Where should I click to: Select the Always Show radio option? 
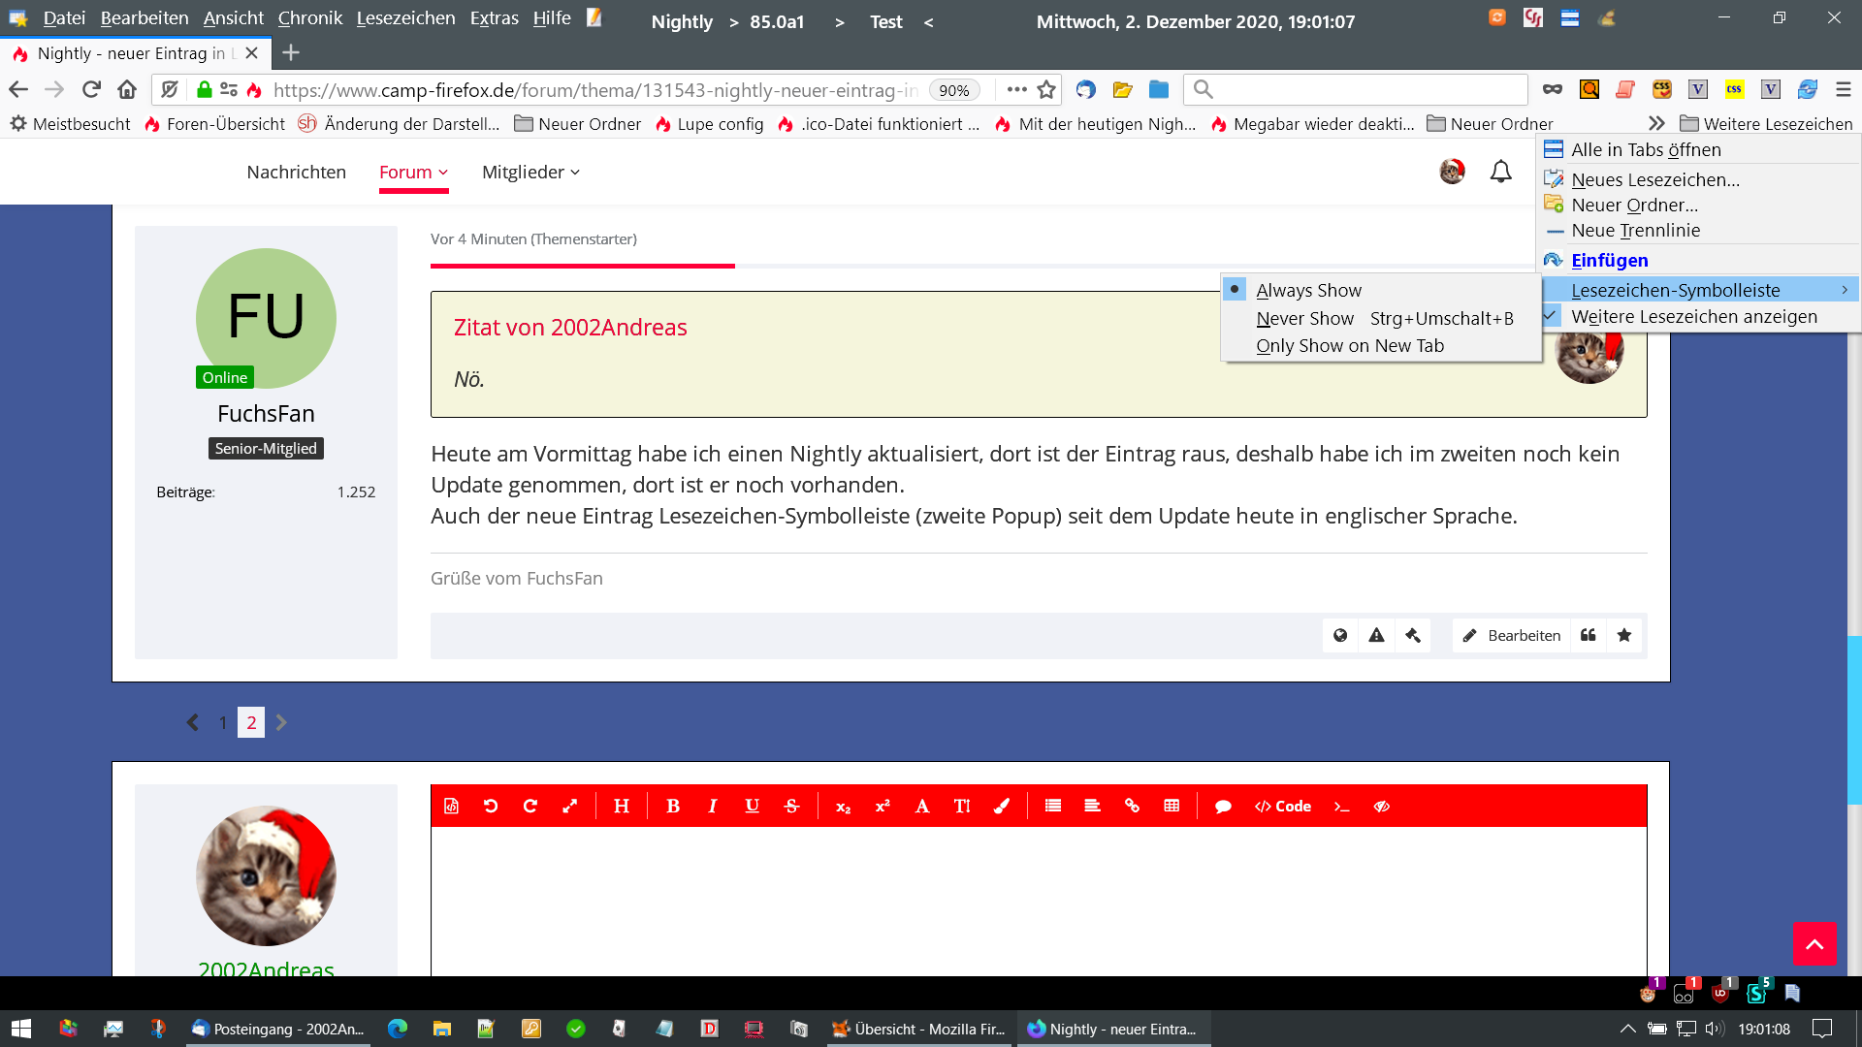[x=1308, y=290]
